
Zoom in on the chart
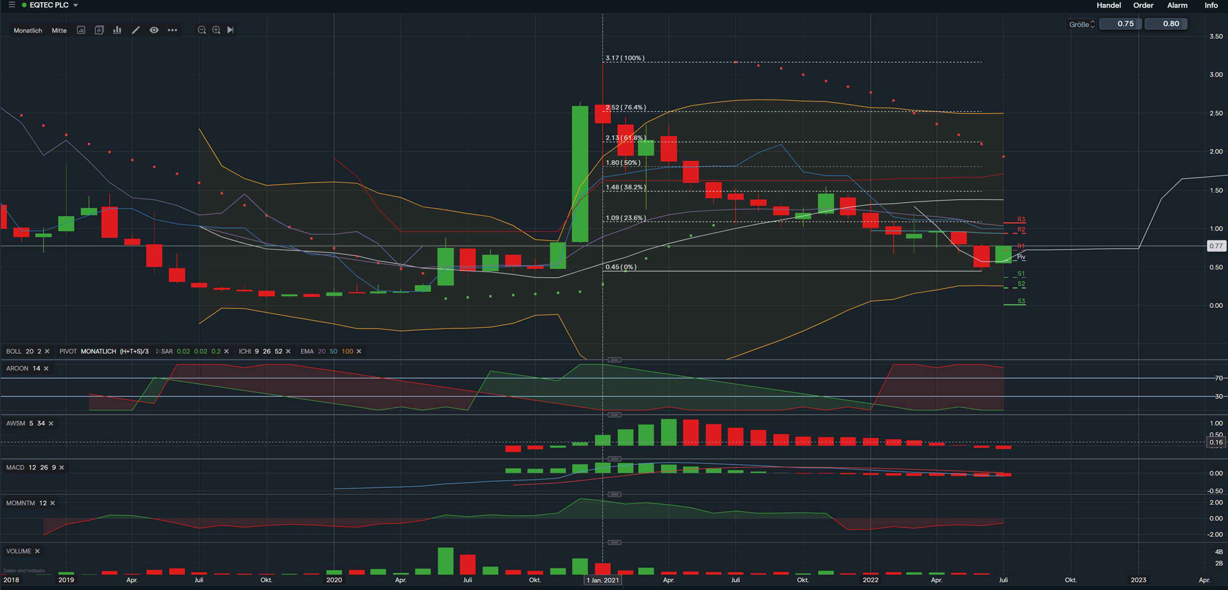click(216, 30)
